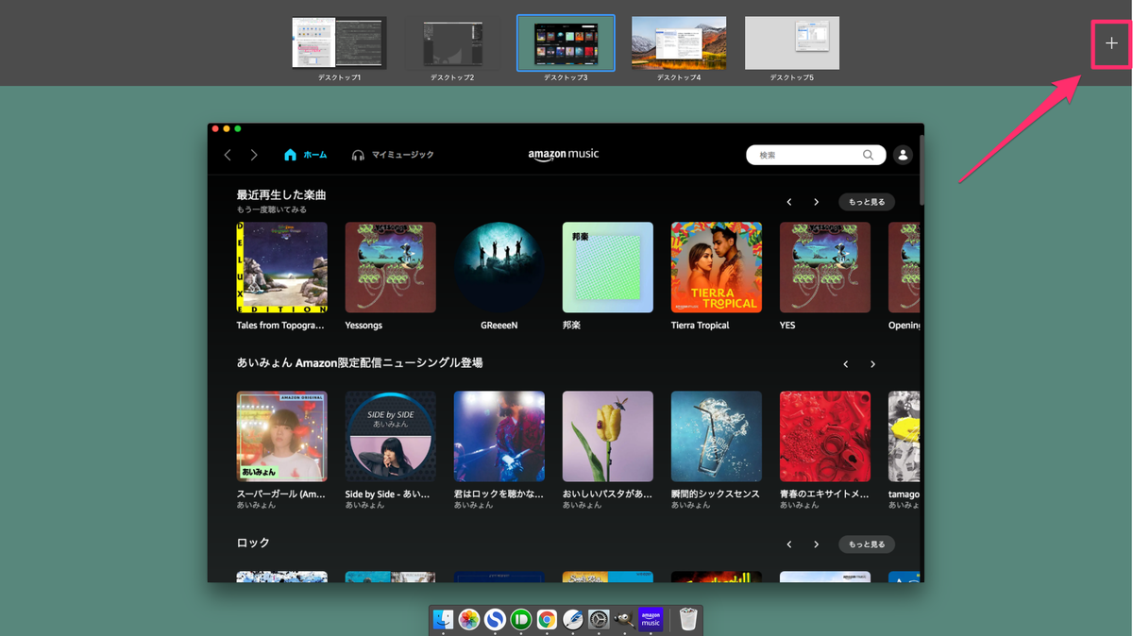The width and height of the screenshot is (1133, 636).
Task: Add a new desktop with the plus button
Action: (x=1111, y=43)
